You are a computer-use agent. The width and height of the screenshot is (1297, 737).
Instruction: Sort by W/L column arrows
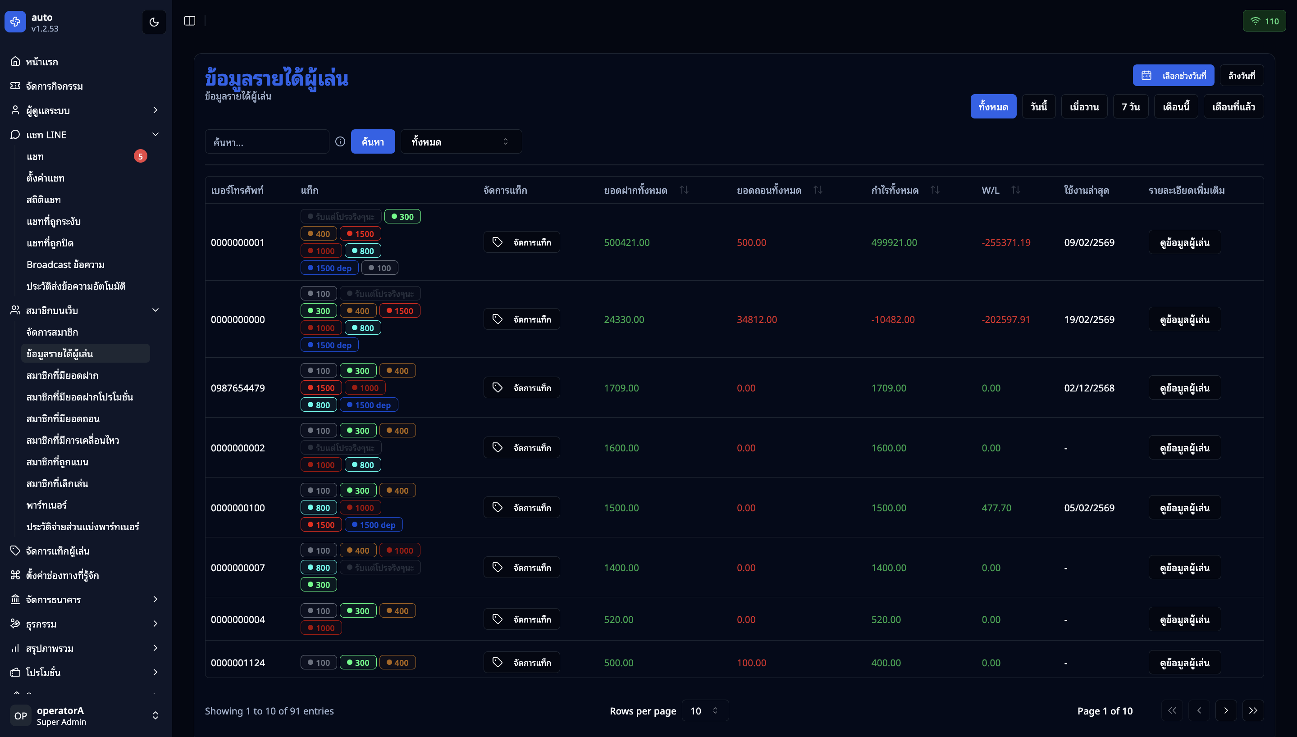[x=1015, y=190]
